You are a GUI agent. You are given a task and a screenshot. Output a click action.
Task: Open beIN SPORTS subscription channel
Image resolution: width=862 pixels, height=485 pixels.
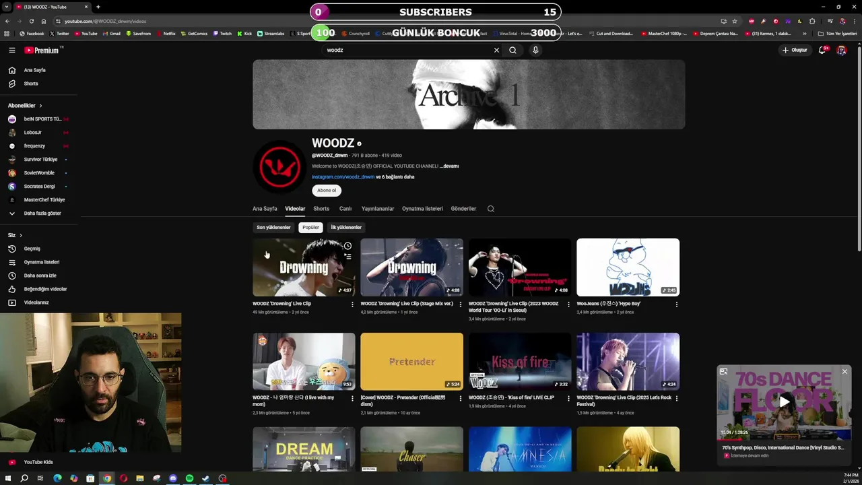coord(38,119)
